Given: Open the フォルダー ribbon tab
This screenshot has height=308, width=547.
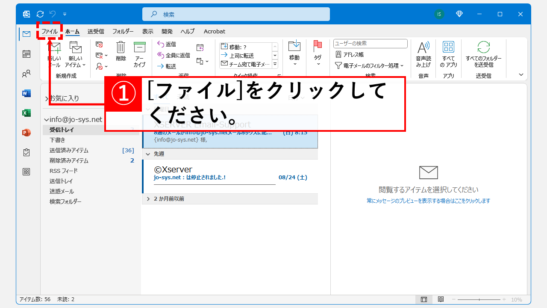Looking at the screenshot, I should point(123,31).
